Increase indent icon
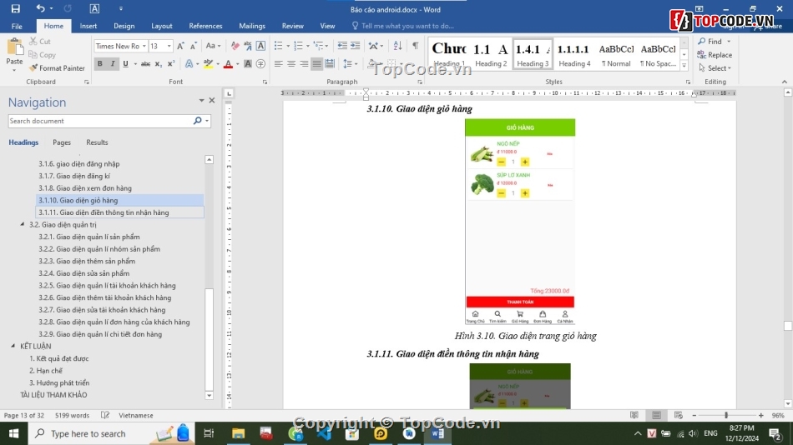793x445 pixels. point(356,46)
